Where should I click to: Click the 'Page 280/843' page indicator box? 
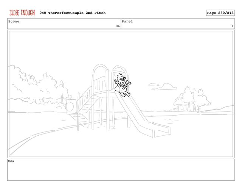pyautogui.click(x=220, y=13)
